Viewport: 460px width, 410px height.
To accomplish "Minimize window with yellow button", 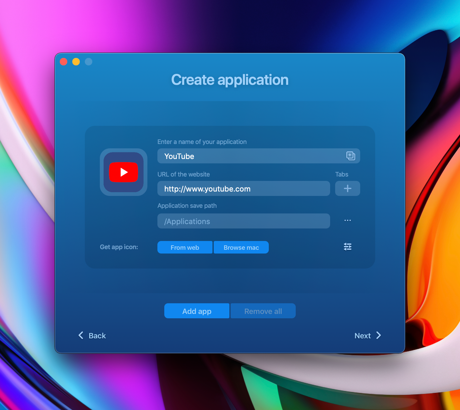I will point(76,62).
